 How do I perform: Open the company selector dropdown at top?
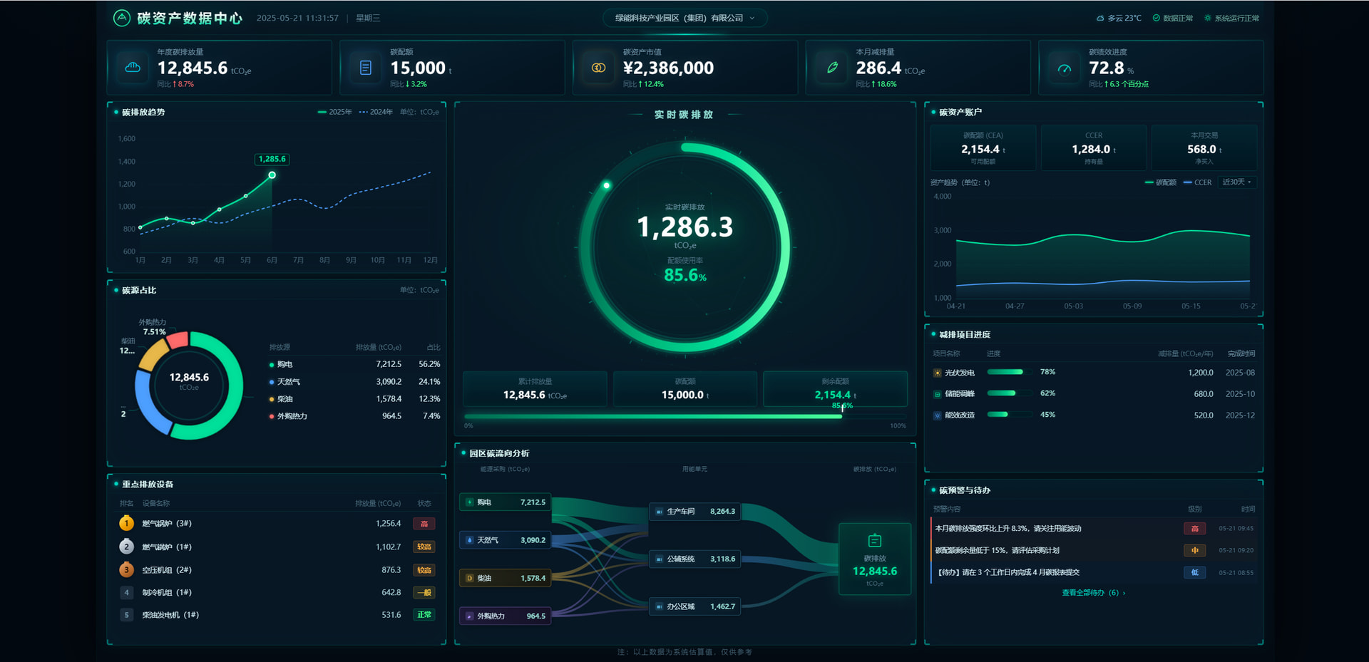[x=685, y=18]
